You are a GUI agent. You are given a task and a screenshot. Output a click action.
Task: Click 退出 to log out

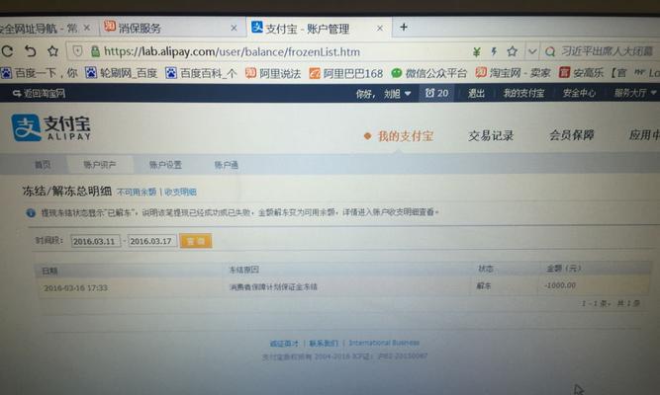pos(476,93)
